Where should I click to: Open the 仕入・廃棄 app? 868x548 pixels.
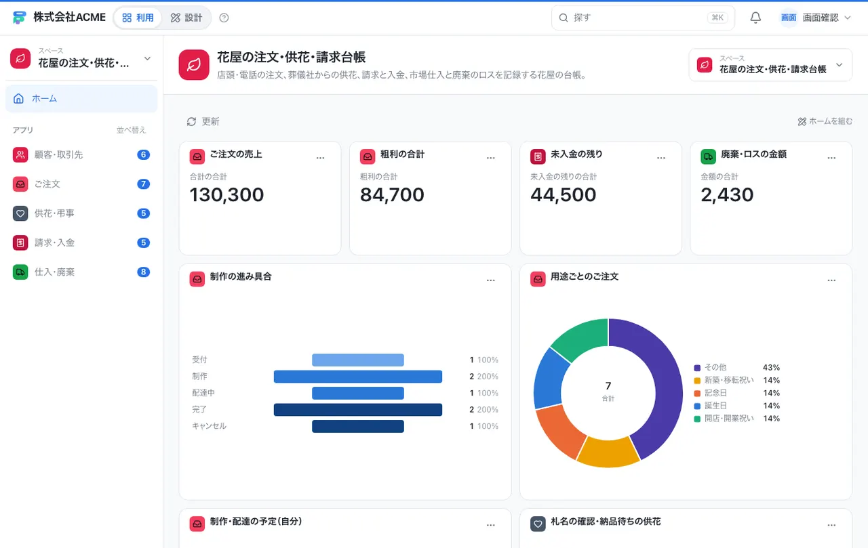coord(81,272)
